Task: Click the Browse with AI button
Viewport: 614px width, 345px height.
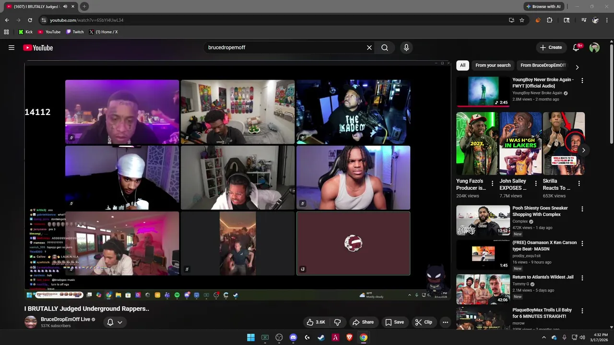Action: [543, 6]
